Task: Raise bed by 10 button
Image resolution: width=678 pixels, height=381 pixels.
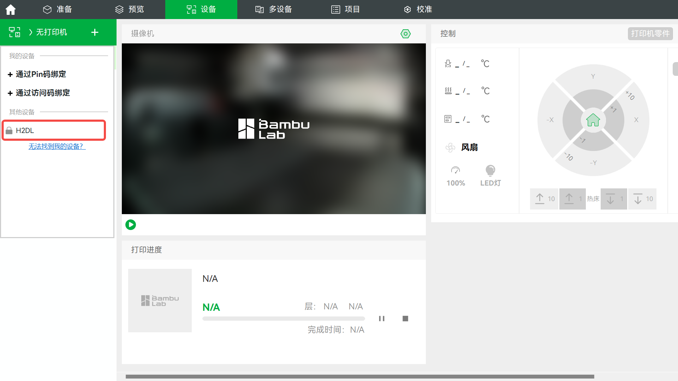Action: point(544,199)
